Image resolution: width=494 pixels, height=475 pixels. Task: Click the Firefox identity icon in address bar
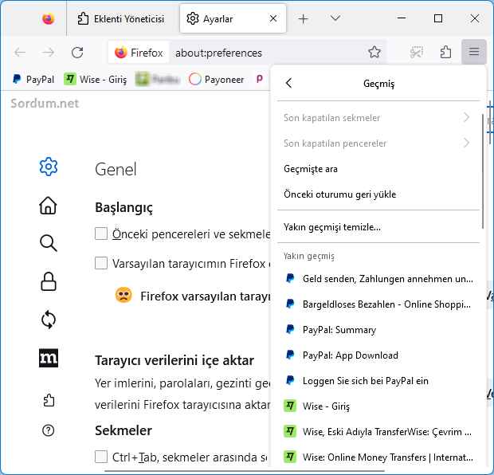pos(139,53)
